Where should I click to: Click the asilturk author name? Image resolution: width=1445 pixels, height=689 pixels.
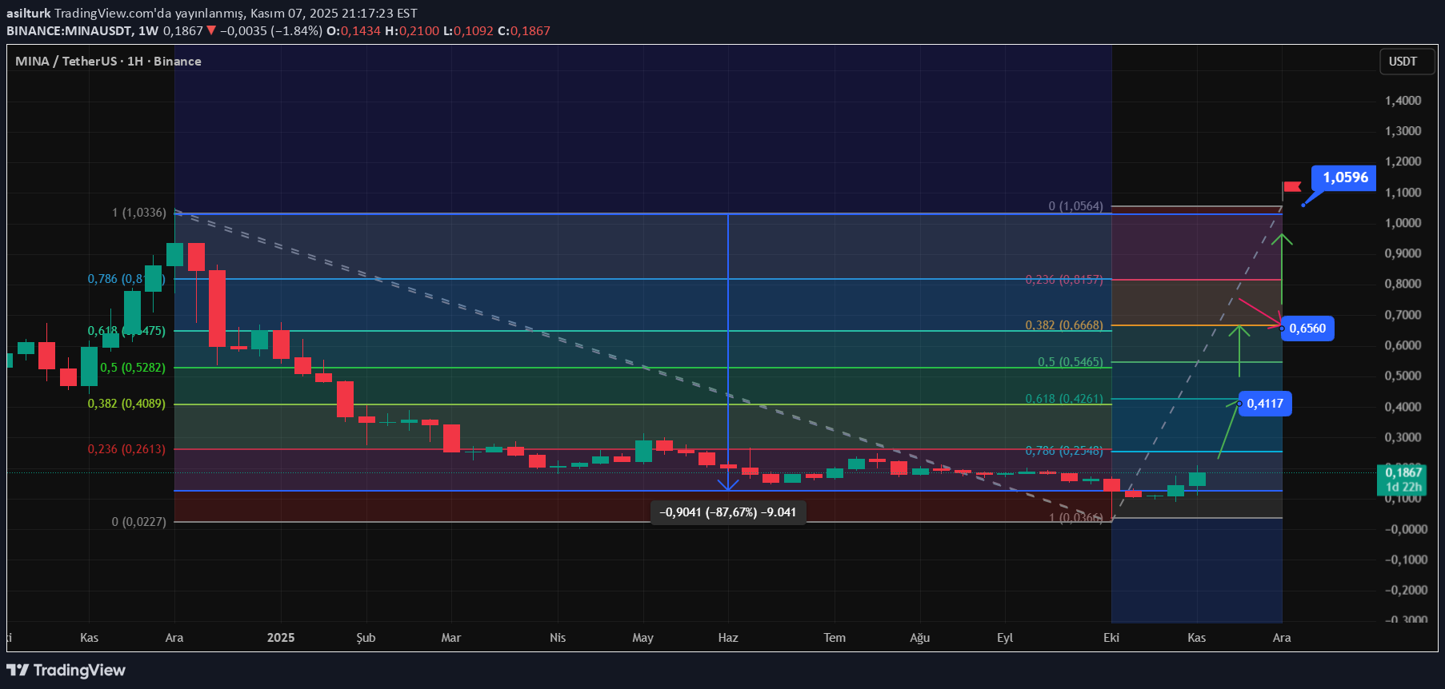coord(28,13)
